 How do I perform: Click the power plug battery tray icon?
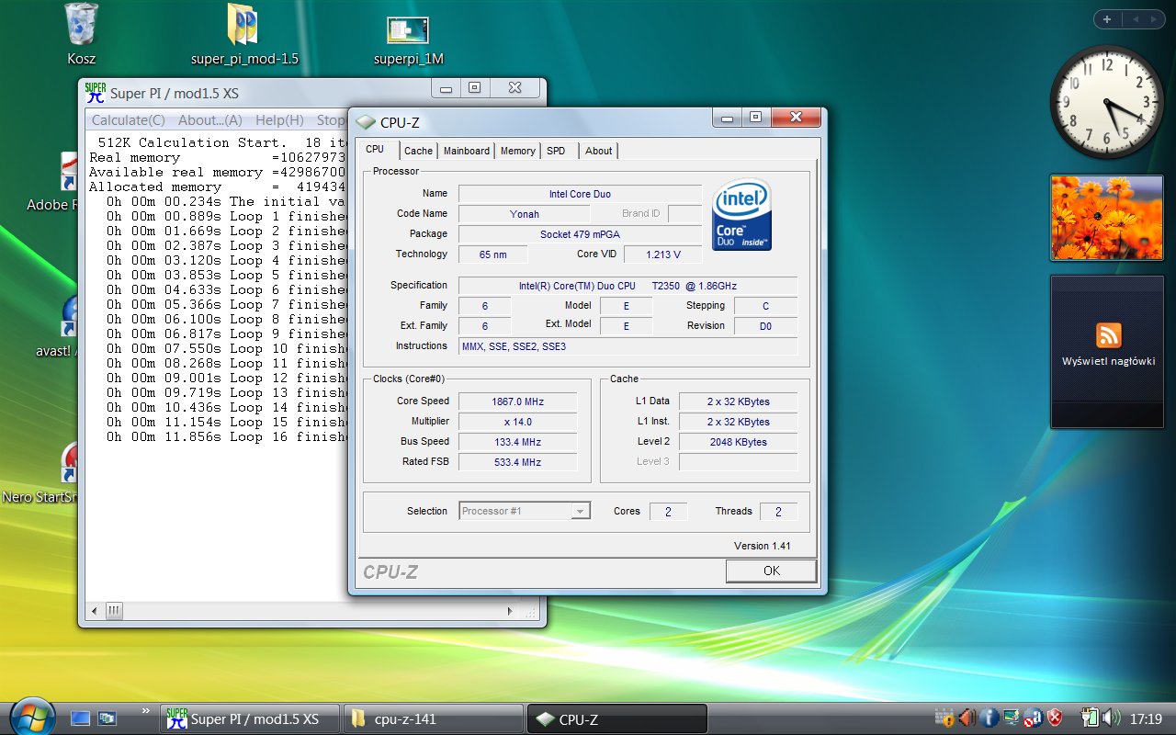pyautogui.click(x=1090, y=718)
